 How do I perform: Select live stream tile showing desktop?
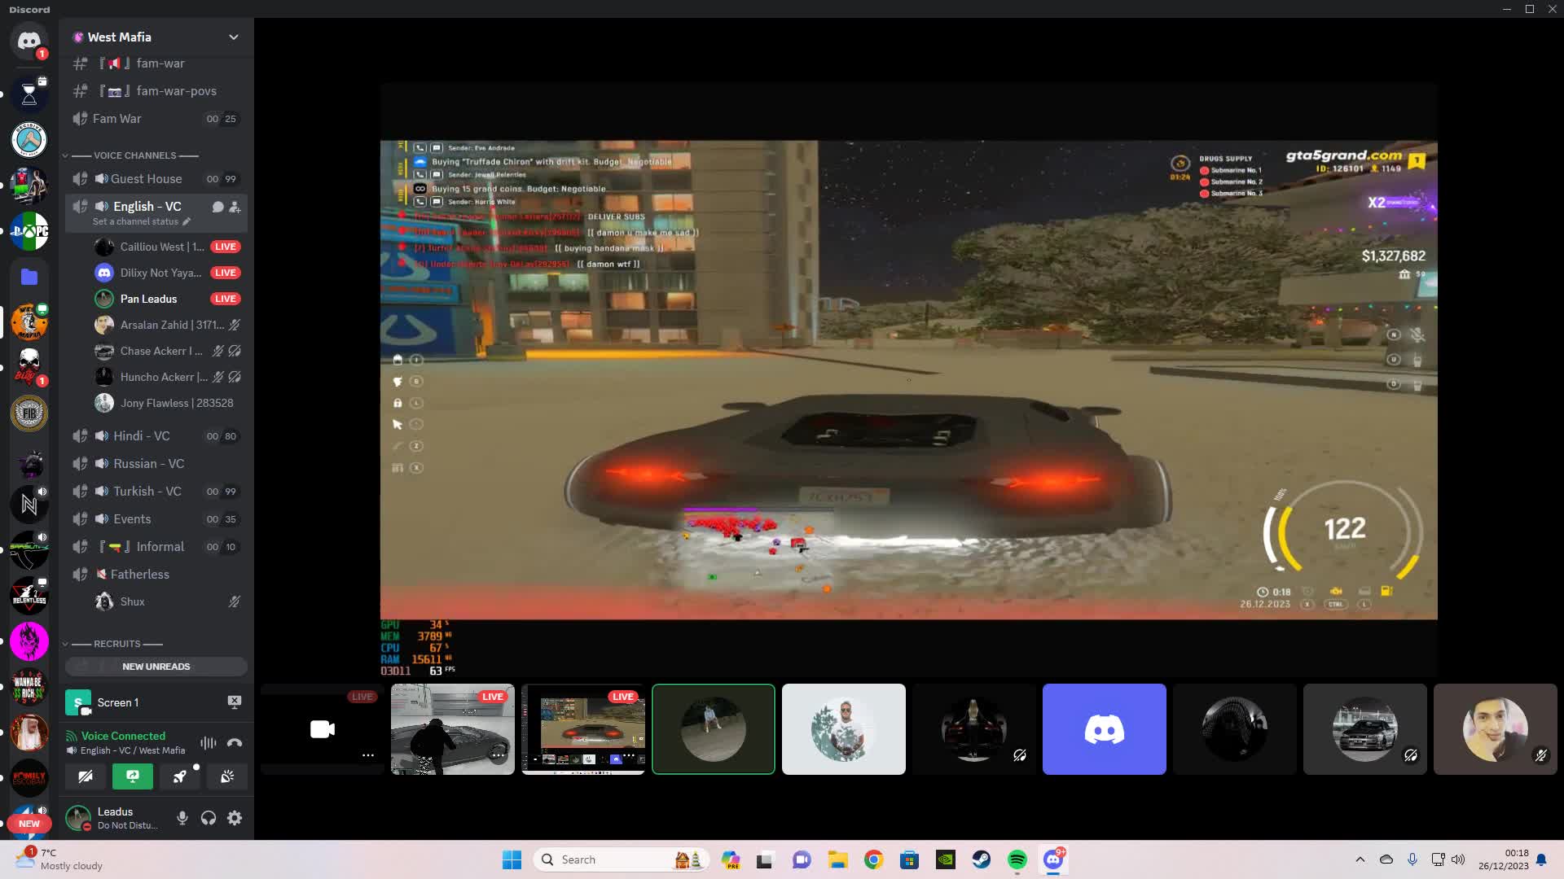click(583, 729)
